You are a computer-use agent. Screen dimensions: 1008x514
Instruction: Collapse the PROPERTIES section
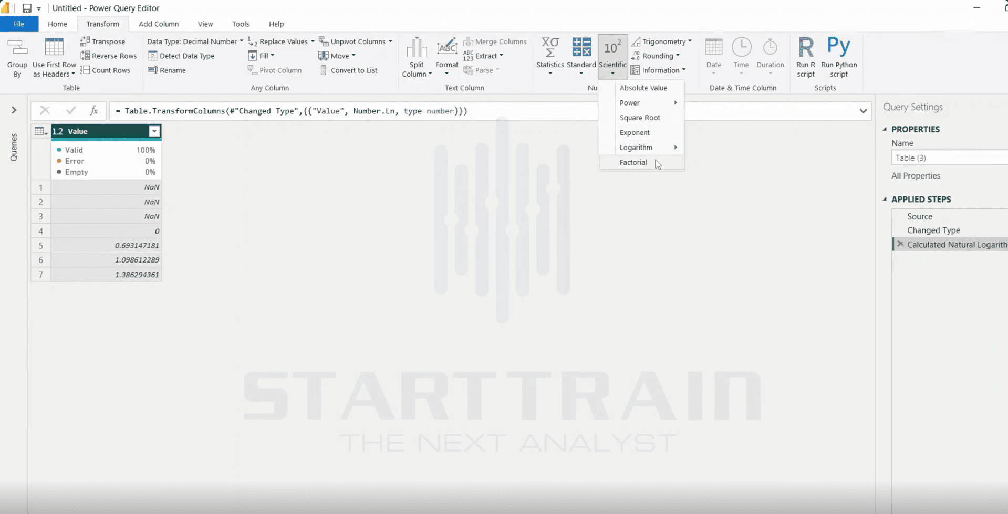coord(885,129)
